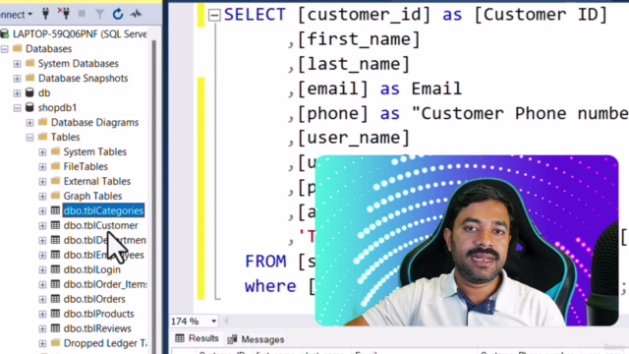629x354 pixels.
Task: Expand dbo.tblLogin table node
Action: [42, 270]
